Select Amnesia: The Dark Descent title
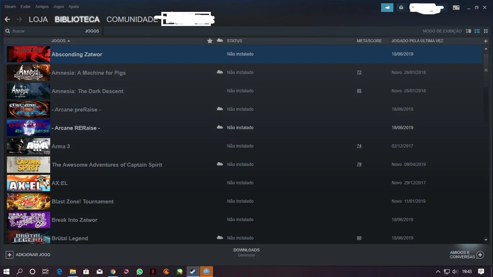 point(87,91)
